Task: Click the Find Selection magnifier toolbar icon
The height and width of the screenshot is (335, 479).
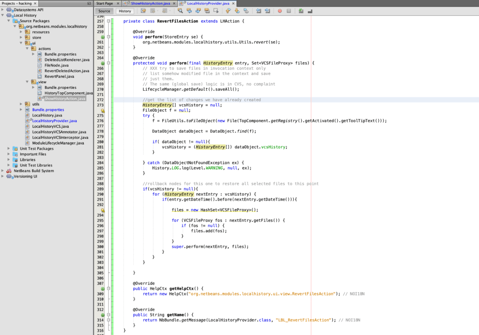Action: tap(180, 11)
